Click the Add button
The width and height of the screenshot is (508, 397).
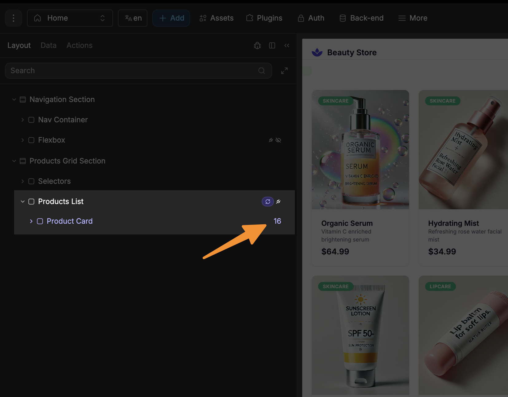coord(171,18)
